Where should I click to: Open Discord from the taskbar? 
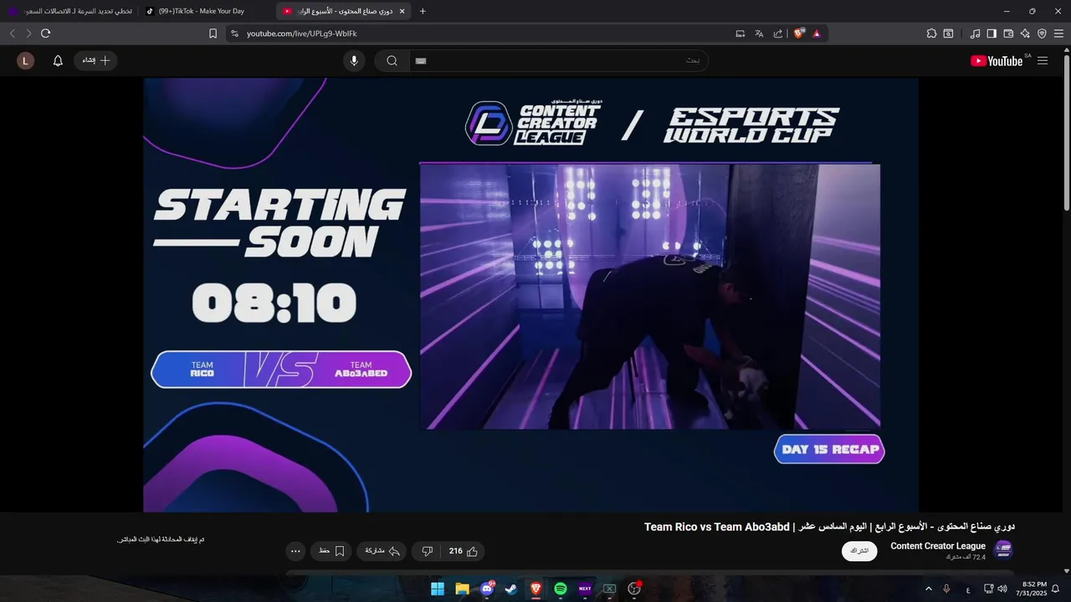487,589
